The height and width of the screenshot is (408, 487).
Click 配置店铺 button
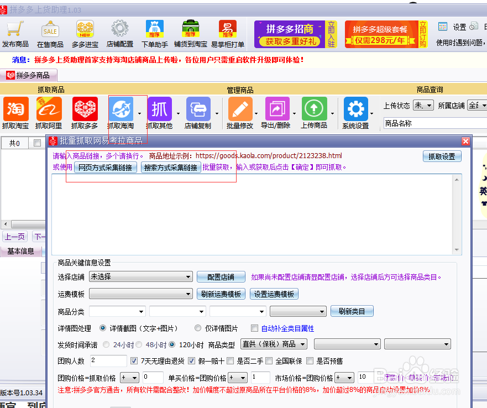(221, 277)
